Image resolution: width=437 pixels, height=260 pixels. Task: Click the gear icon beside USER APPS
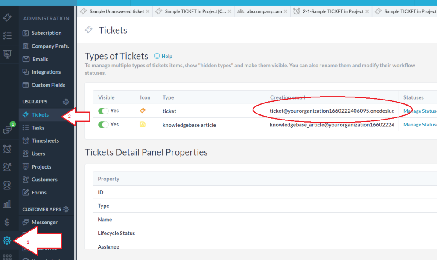tap(66, 102)
